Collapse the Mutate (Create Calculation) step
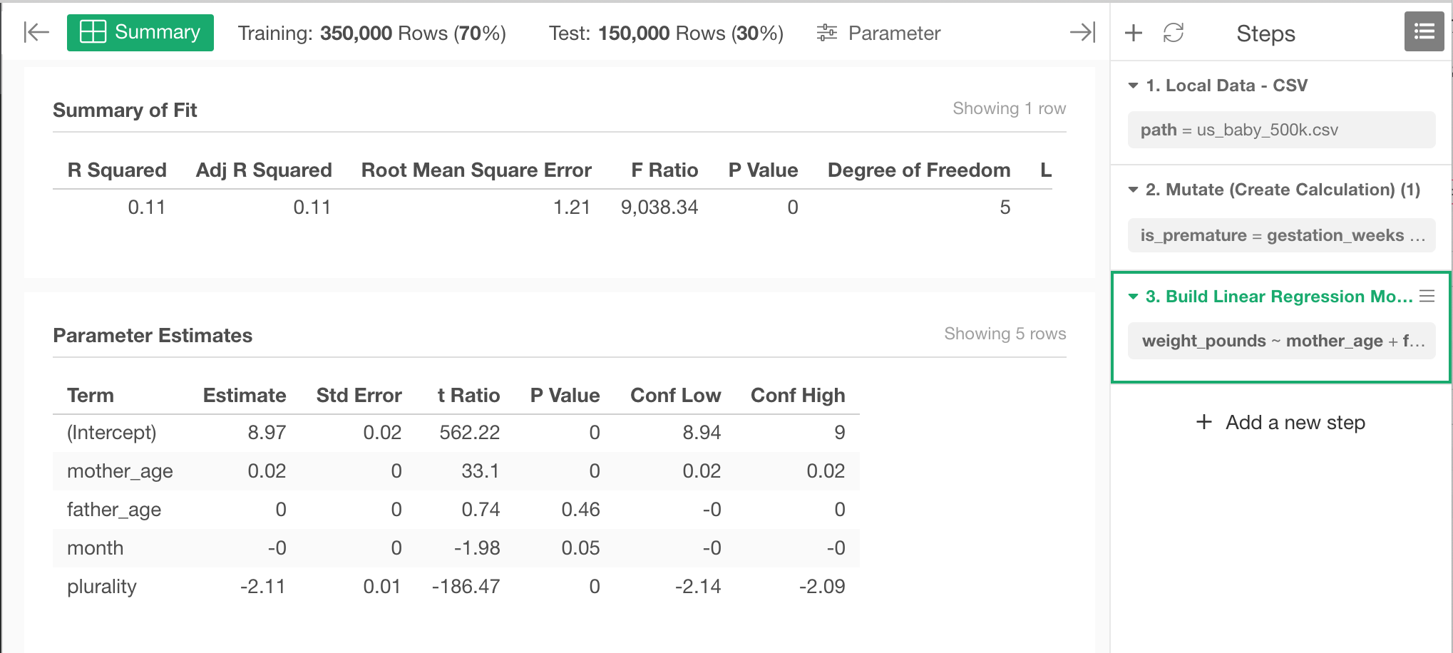The image size is (1453, 653). 1133,190
